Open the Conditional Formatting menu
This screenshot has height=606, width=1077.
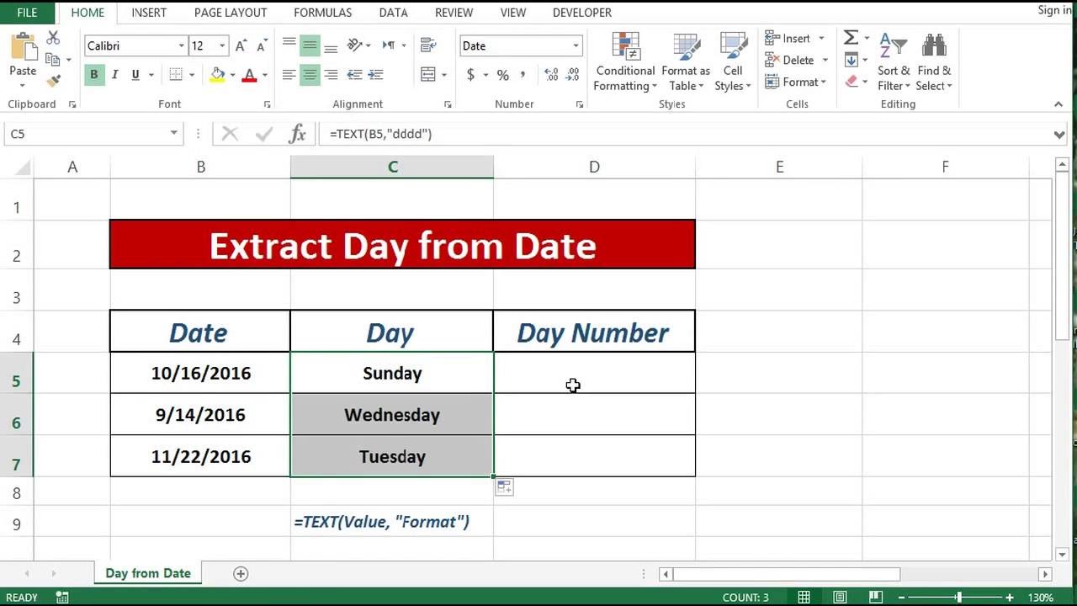coord(625,62)
